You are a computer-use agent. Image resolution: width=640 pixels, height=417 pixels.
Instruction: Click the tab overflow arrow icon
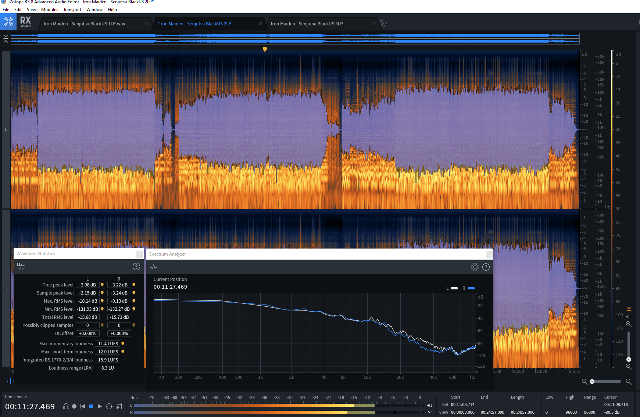[383, 23]
